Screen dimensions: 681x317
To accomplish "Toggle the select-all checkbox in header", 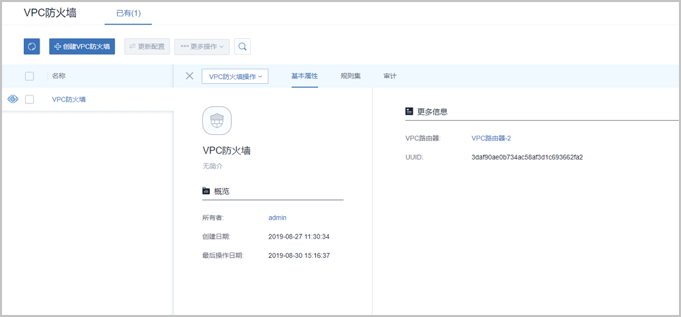I will click(x=29, y=76).
